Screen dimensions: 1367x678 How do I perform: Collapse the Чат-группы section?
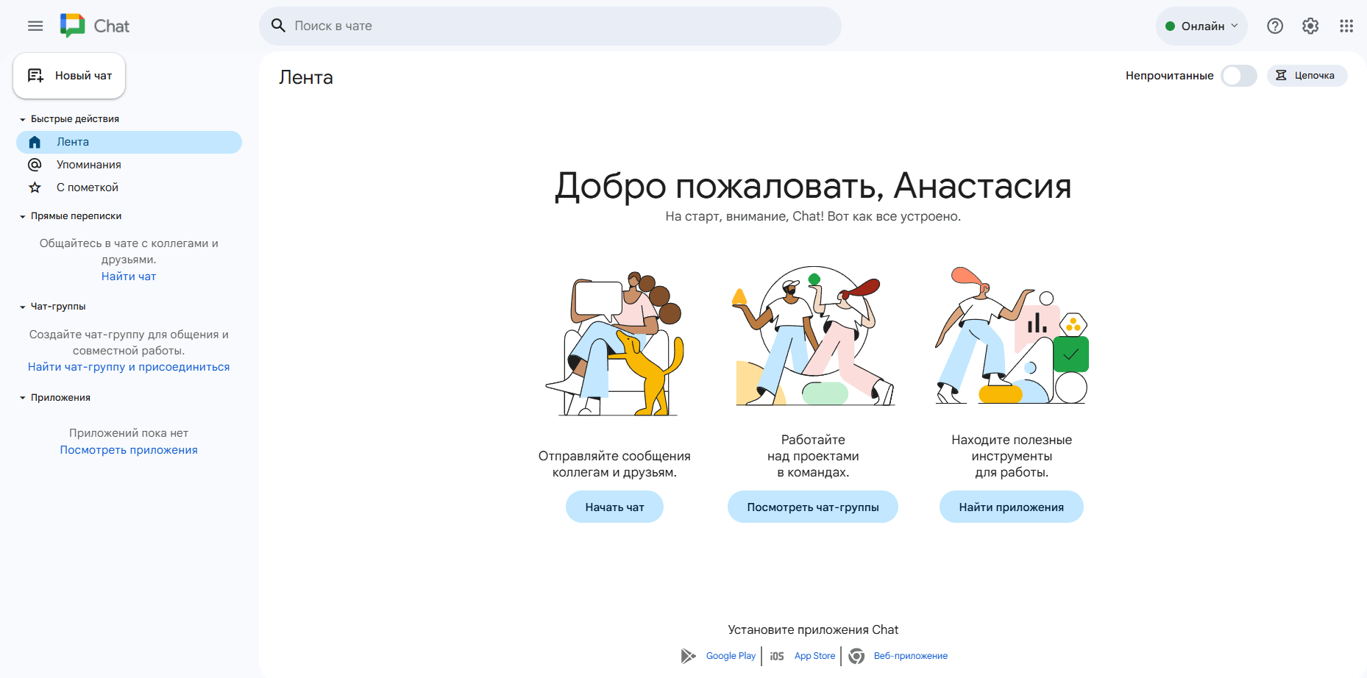[23, 307]
